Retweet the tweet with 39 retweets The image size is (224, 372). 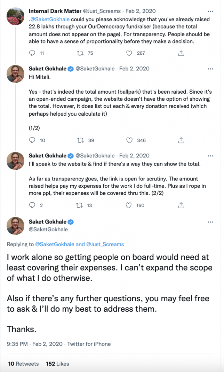click(x=80, y=140)
